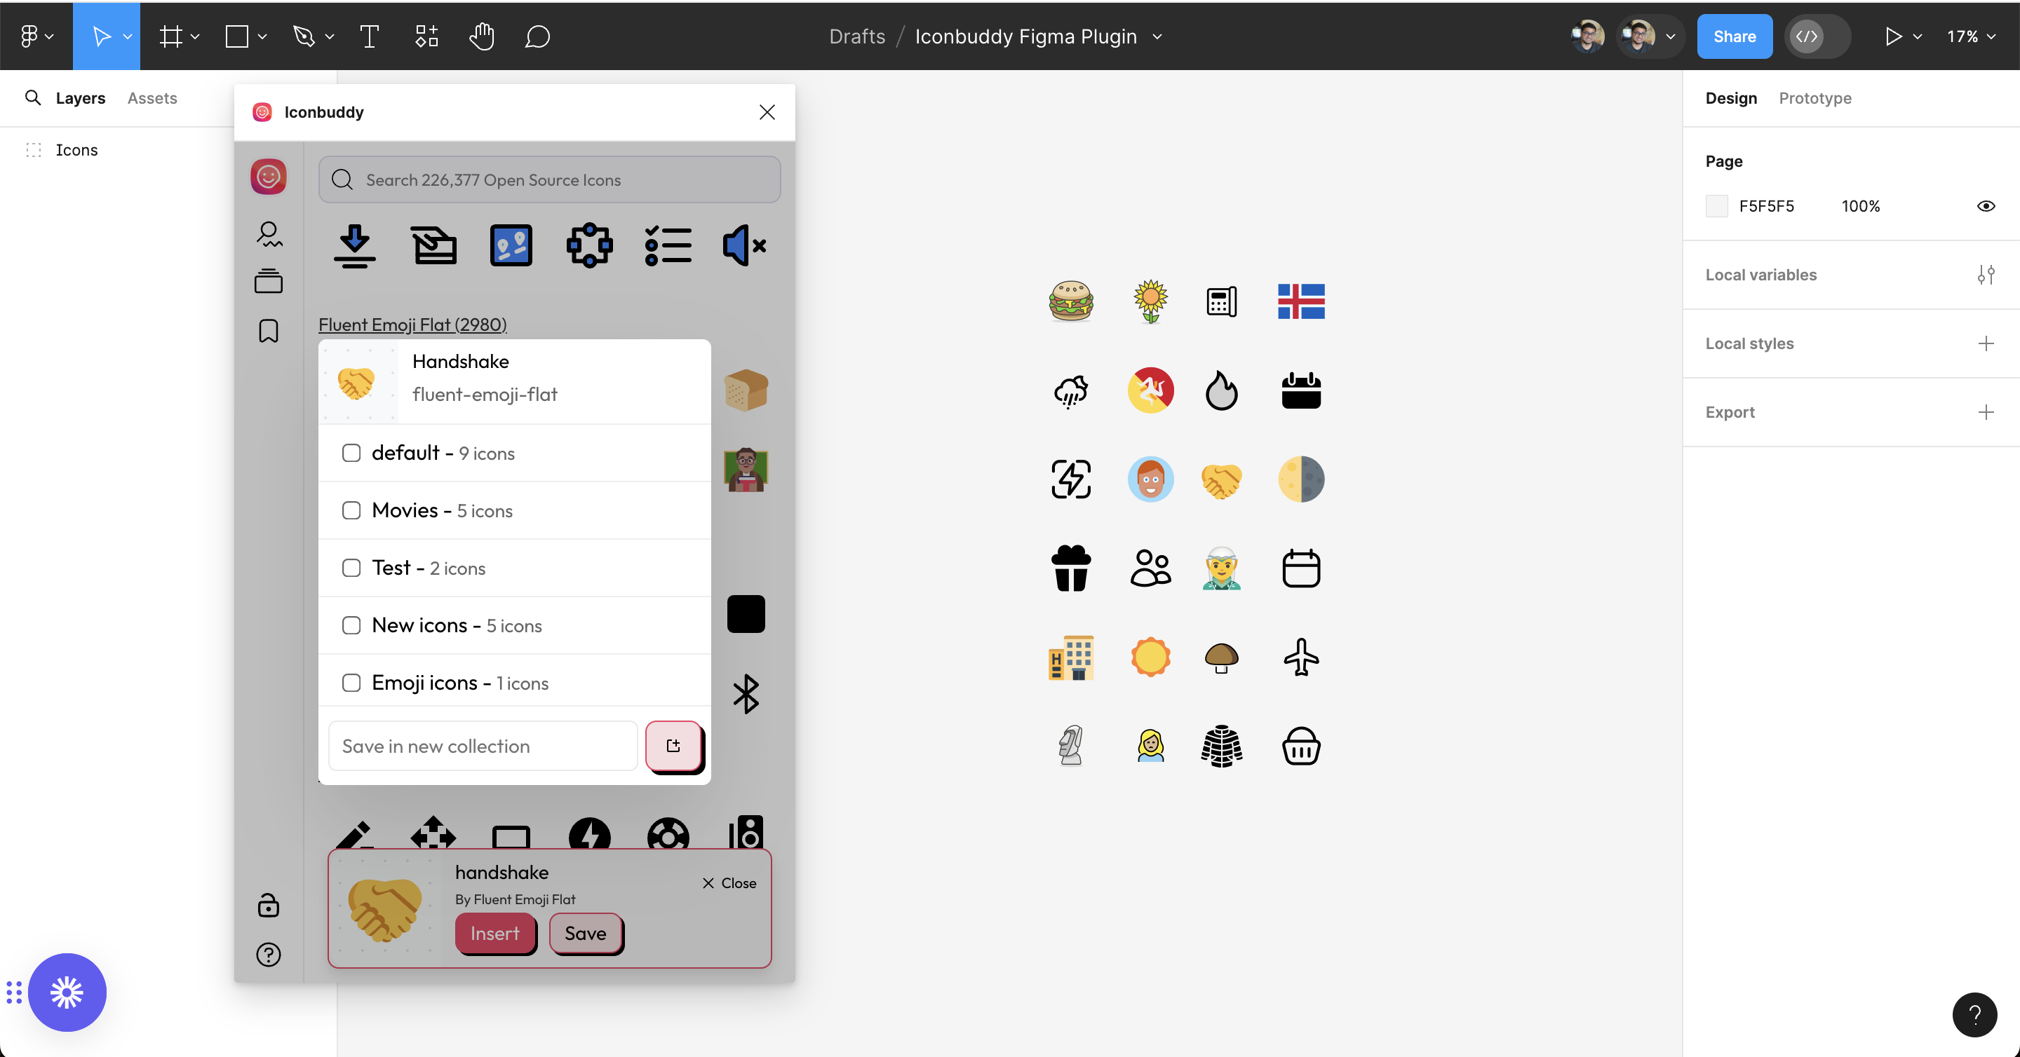Open the Resources tool

(426, 36)
